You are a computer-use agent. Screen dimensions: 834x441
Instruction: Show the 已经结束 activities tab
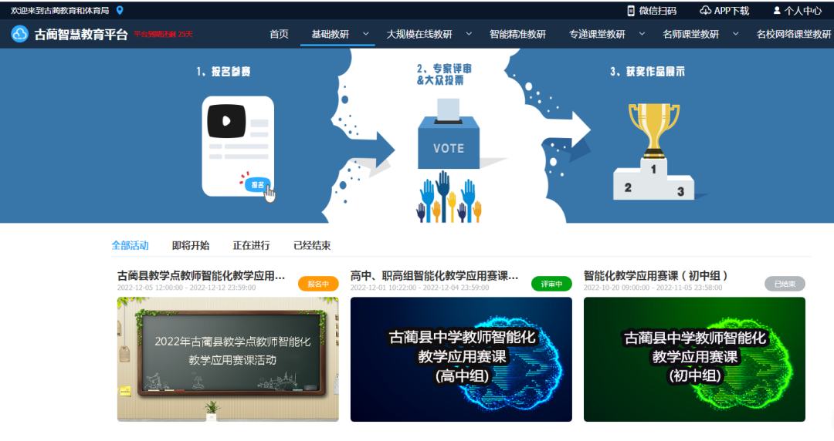[312, 245]
